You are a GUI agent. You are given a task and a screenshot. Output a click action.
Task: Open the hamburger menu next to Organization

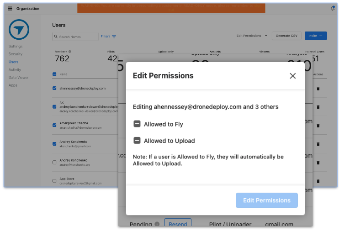pos(10,8)
